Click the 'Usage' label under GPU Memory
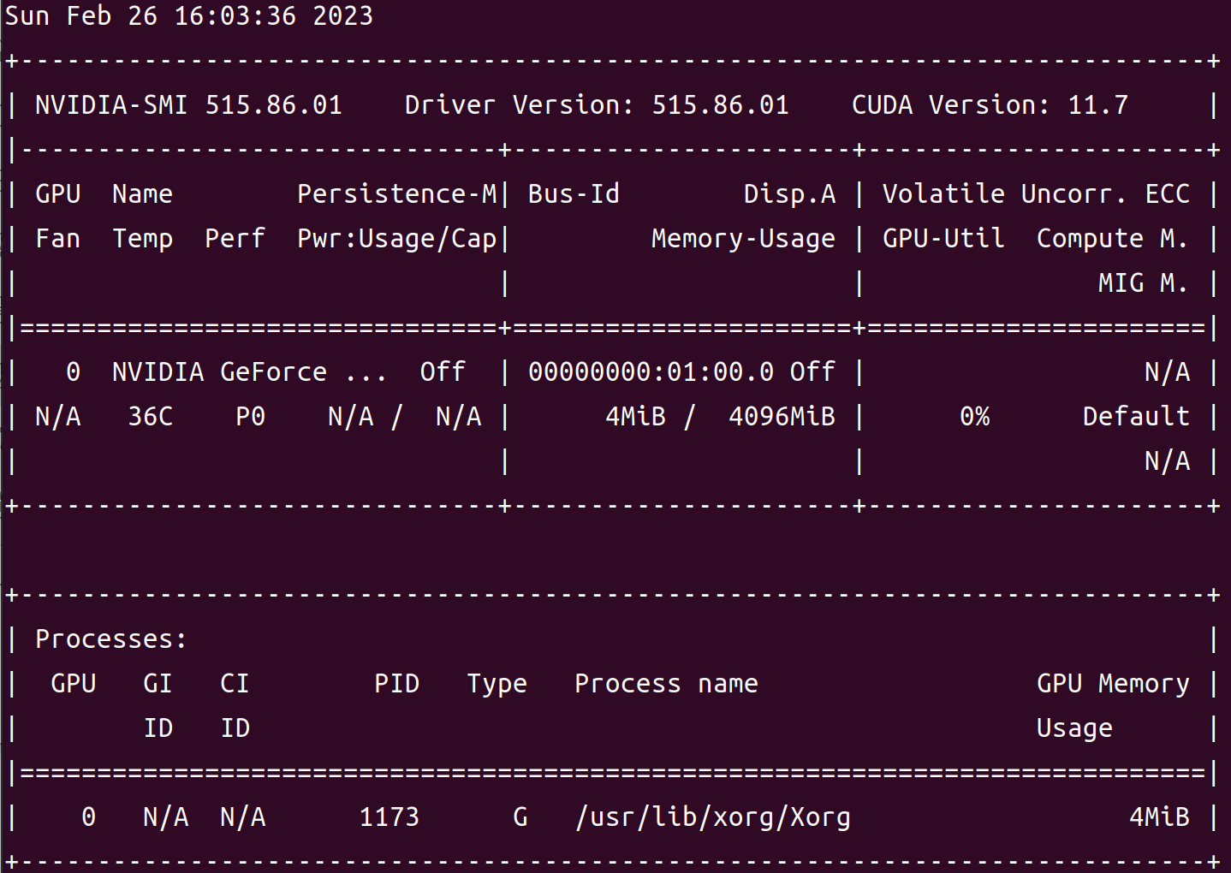 [1074, 728]
